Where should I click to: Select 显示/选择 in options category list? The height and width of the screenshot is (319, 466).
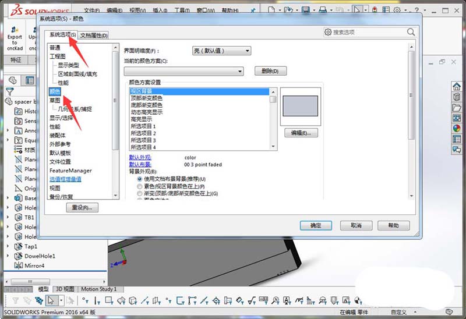point(61,118)
